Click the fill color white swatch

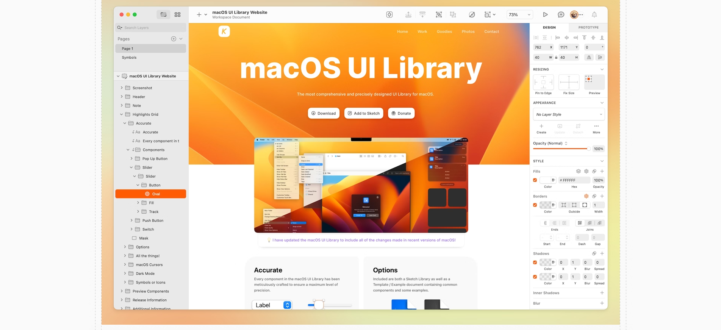pos(545,180)
